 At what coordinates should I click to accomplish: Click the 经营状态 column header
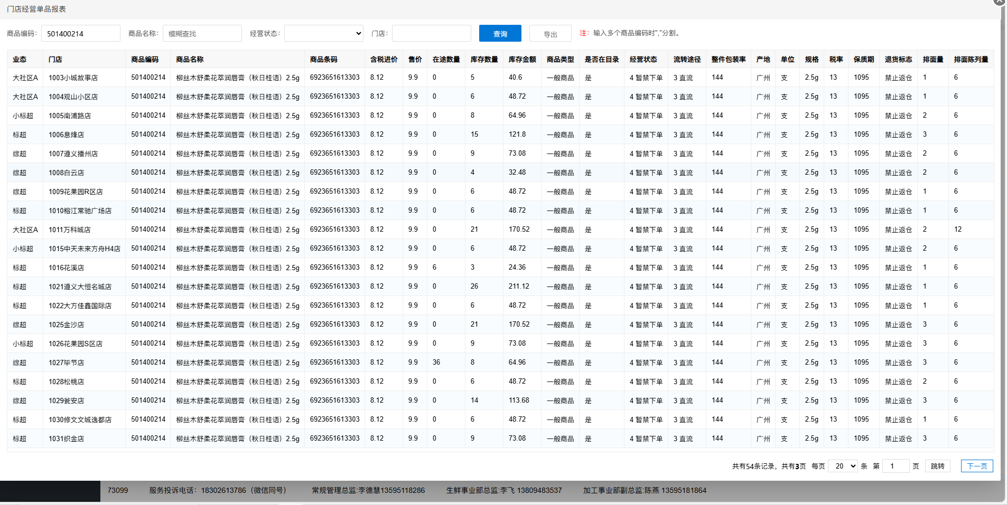[x=643, y=60]
